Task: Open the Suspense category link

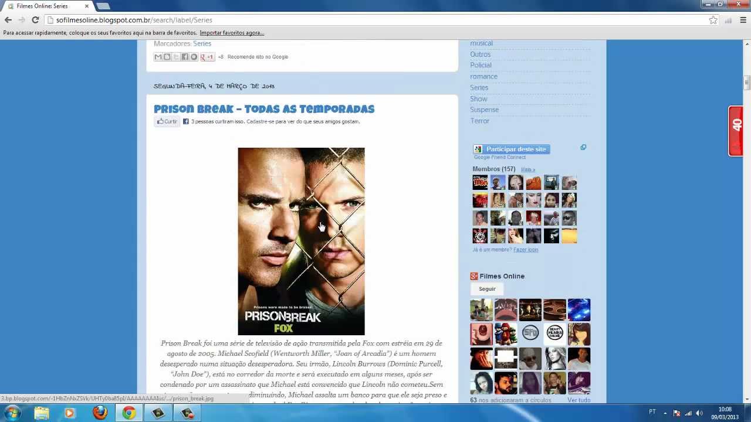Action: click(x=484, y=110)
